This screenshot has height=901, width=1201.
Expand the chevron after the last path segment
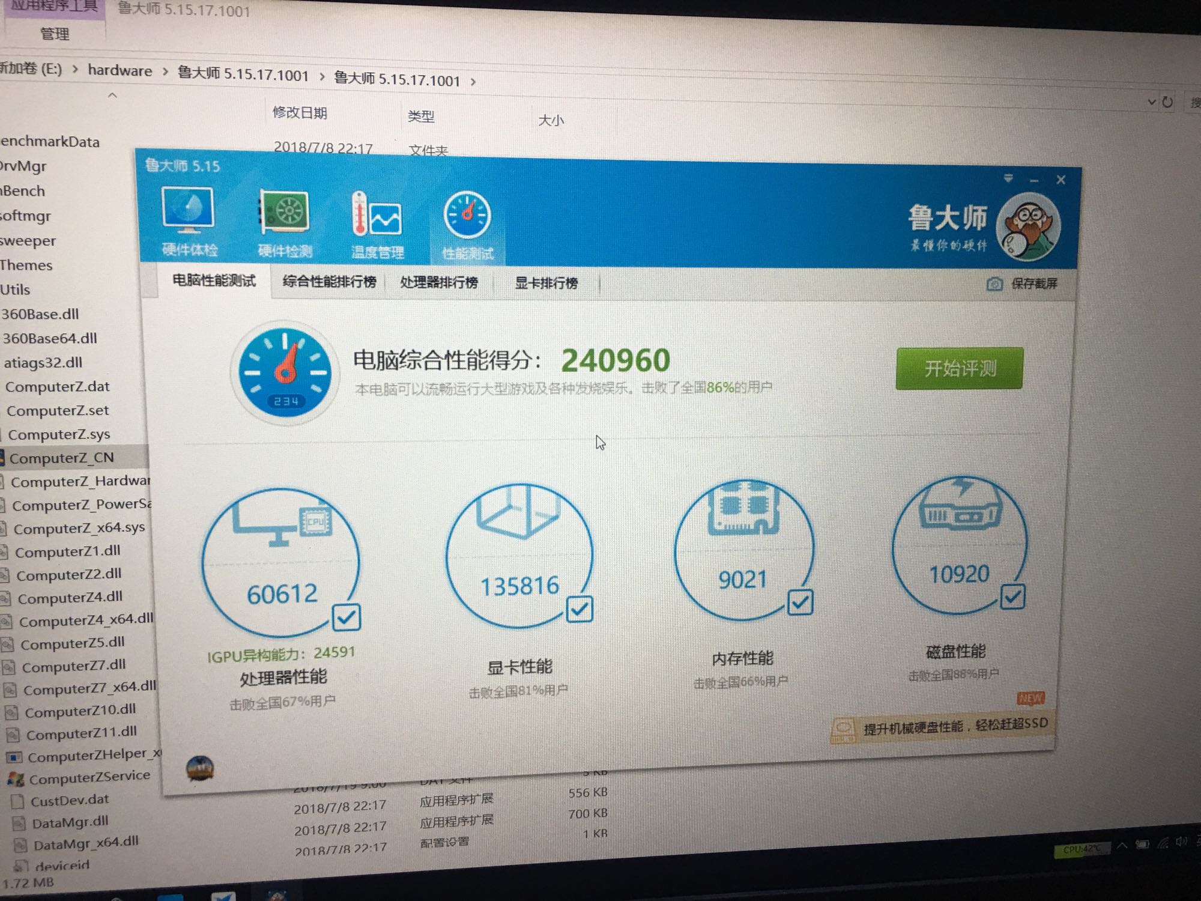pos(473,82)
